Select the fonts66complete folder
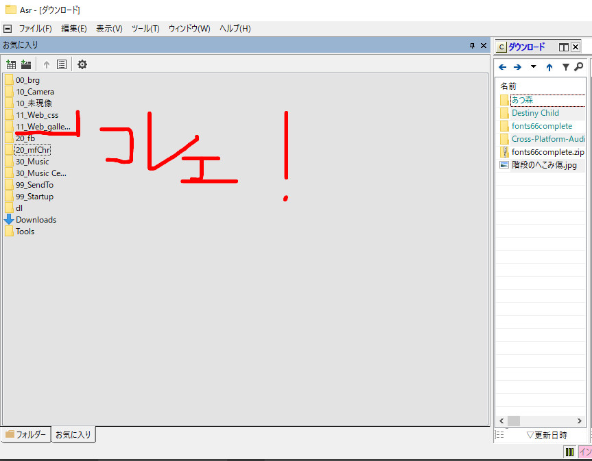The width and height of the screenshot is (592, 461). pos(542,126)
